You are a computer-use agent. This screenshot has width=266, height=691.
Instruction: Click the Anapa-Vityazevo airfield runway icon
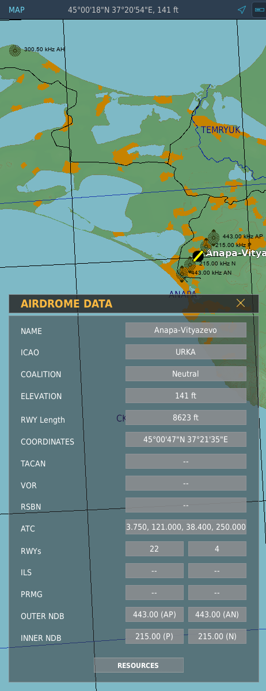pyautogui.click(x=198, y=256)
